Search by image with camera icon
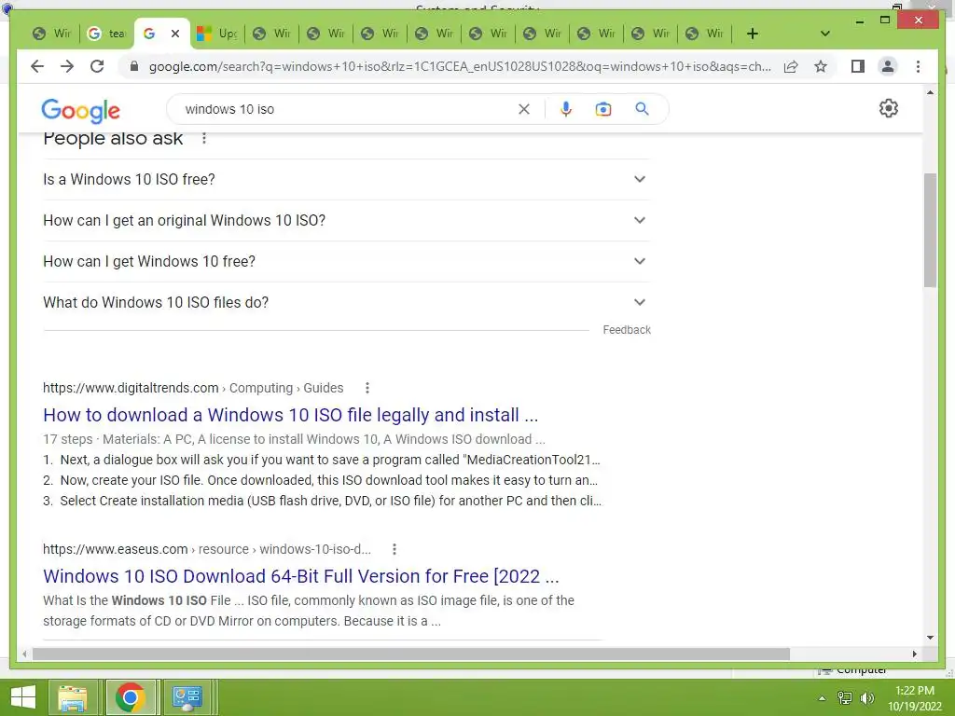Screen dimensions: 955x716 coord(603,109)
